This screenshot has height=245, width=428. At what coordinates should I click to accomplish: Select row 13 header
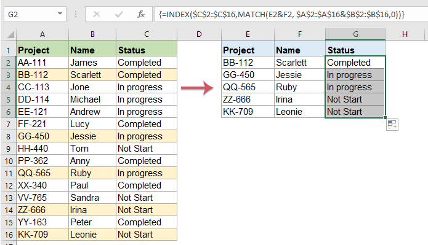[9, 198]
